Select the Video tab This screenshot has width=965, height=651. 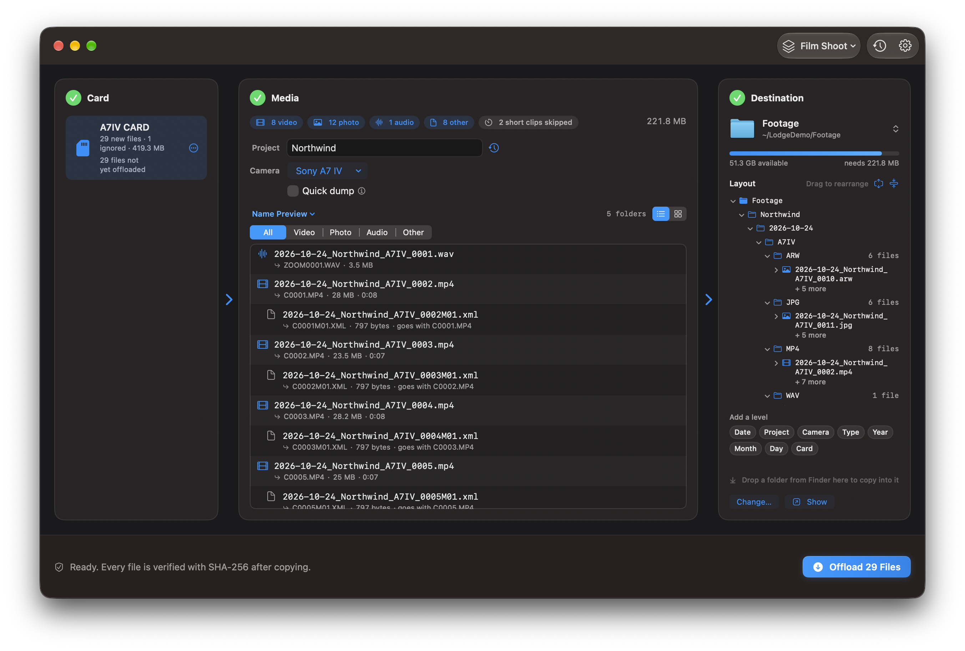[x=304, y=232]
